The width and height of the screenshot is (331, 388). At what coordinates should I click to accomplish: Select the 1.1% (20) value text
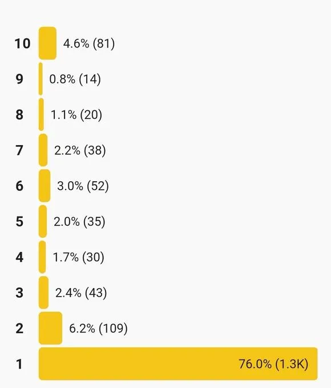(76, 115)
